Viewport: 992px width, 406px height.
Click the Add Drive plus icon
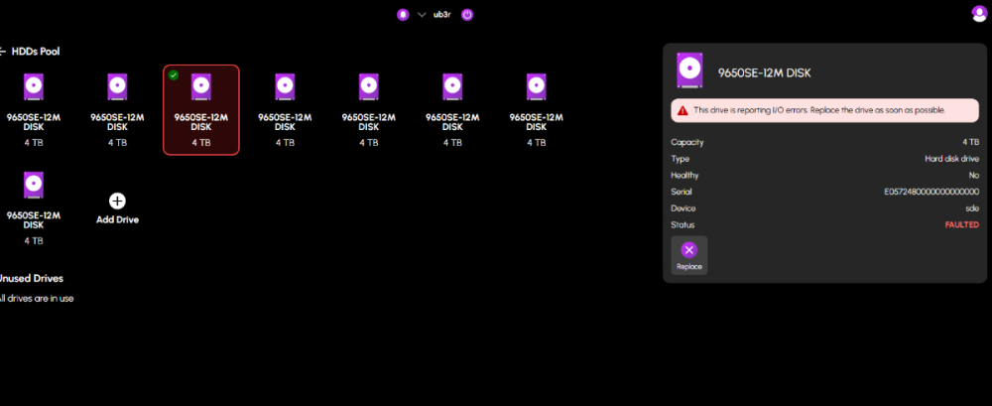(x=117, y=201)
